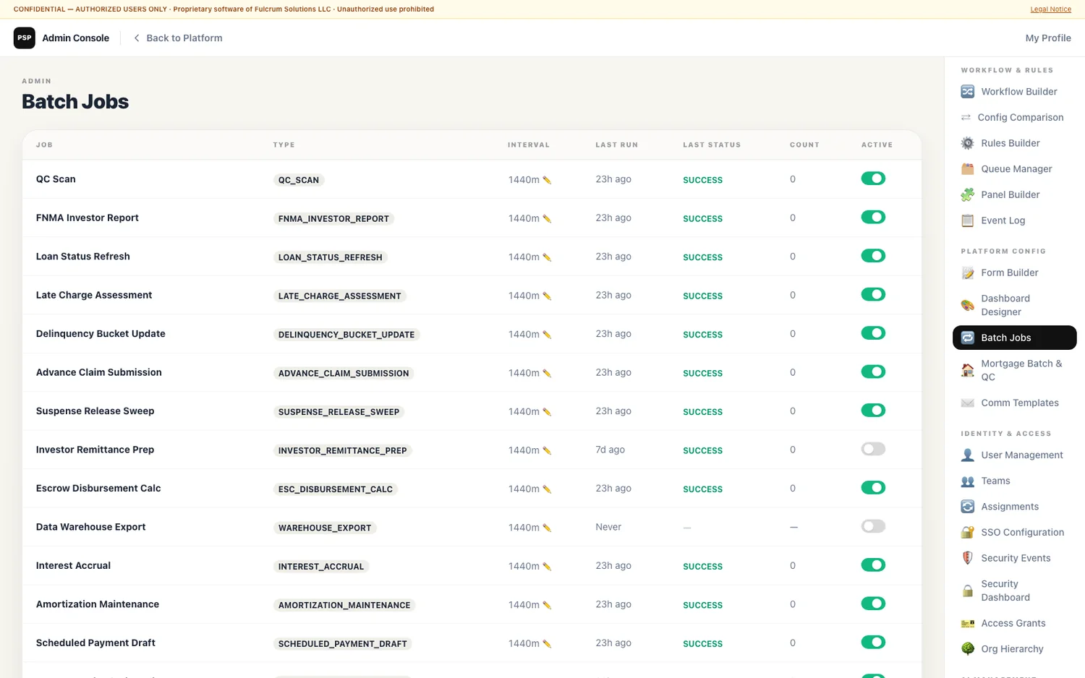Click the Workflow Builder sidebar icon

(967, 92)
